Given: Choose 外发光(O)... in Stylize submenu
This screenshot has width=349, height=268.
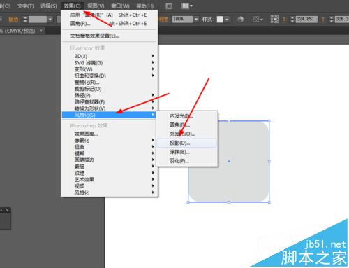Looking at the screenshot, I should pyautogui.click(x=187, y=134).
